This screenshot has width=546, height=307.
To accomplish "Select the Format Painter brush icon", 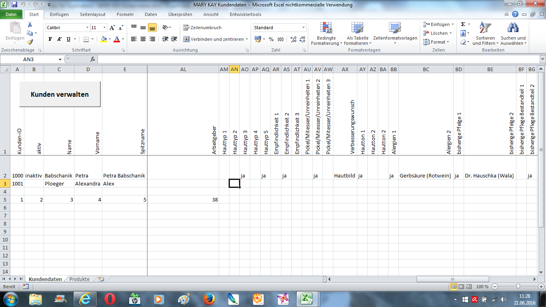I will click(30, 42).
